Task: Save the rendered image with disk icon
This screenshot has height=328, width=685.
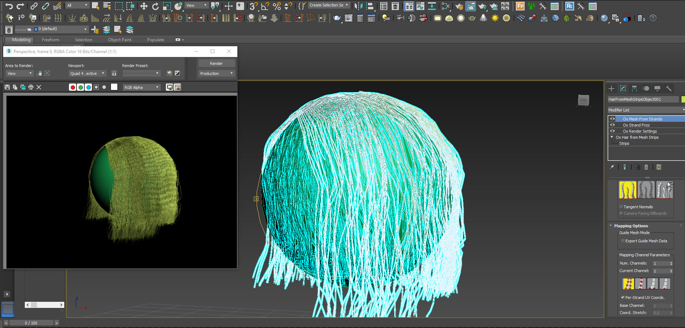Action: click(7, 87)
